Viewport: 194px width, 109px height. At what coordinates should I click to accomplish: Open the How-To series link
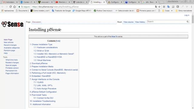point(115,37)
